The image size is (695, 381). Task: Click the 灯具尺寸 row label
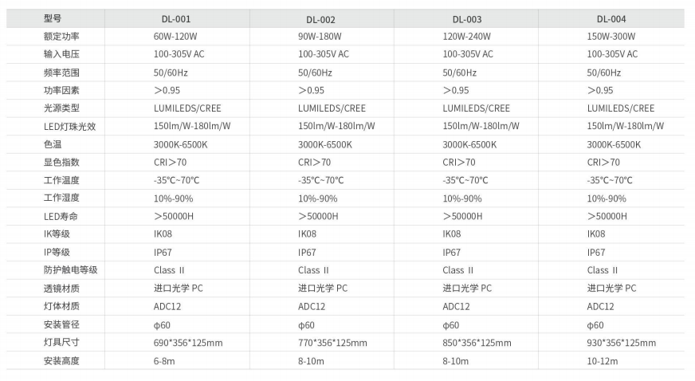click(61, 343)
